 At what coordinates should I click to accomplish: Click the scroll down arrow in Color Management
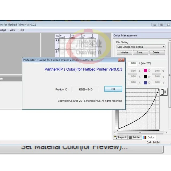pyautogui.click(x=170, y=129)
